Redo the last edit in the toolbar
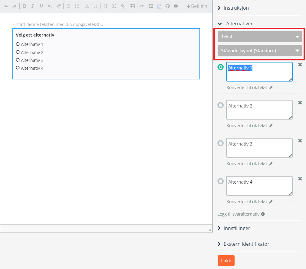The width and height of the screenshot is (306, 269). (15, 6)
